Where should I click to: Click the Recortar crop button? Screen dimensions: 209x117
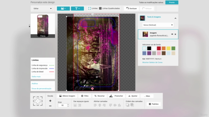pos(100,96)
